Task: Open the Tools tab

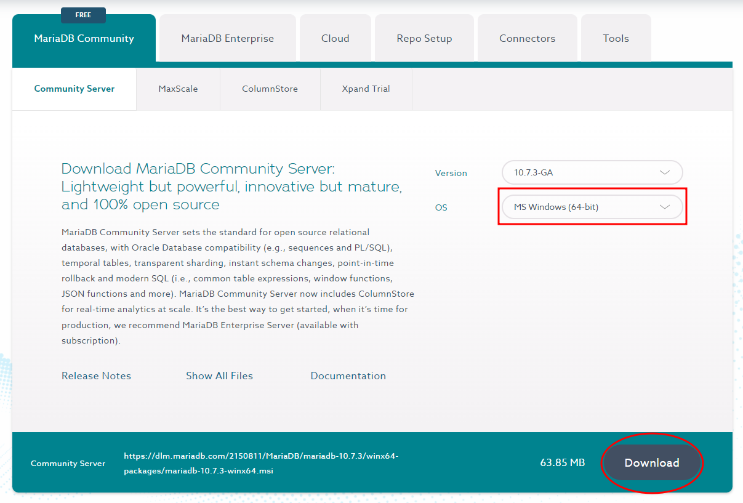Action: click(616, 38)
